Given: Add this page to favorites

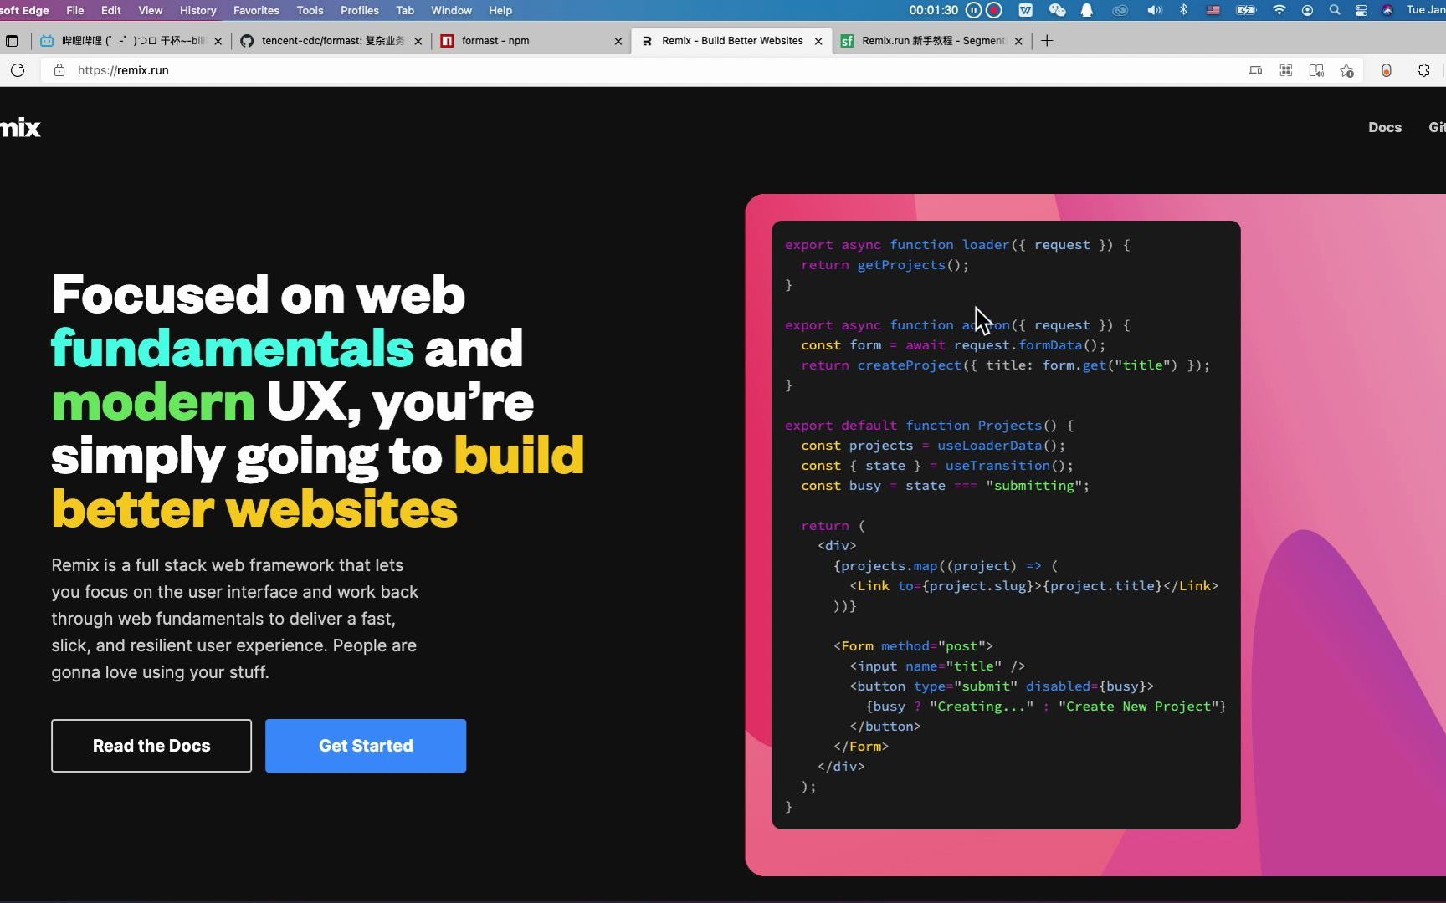Looking at the screenshot, I should click(1346, 70).
